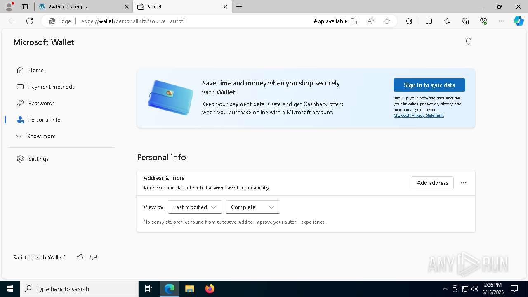Open Task View on taskbar
Screen dimensions: 528x297
point(148,289)
